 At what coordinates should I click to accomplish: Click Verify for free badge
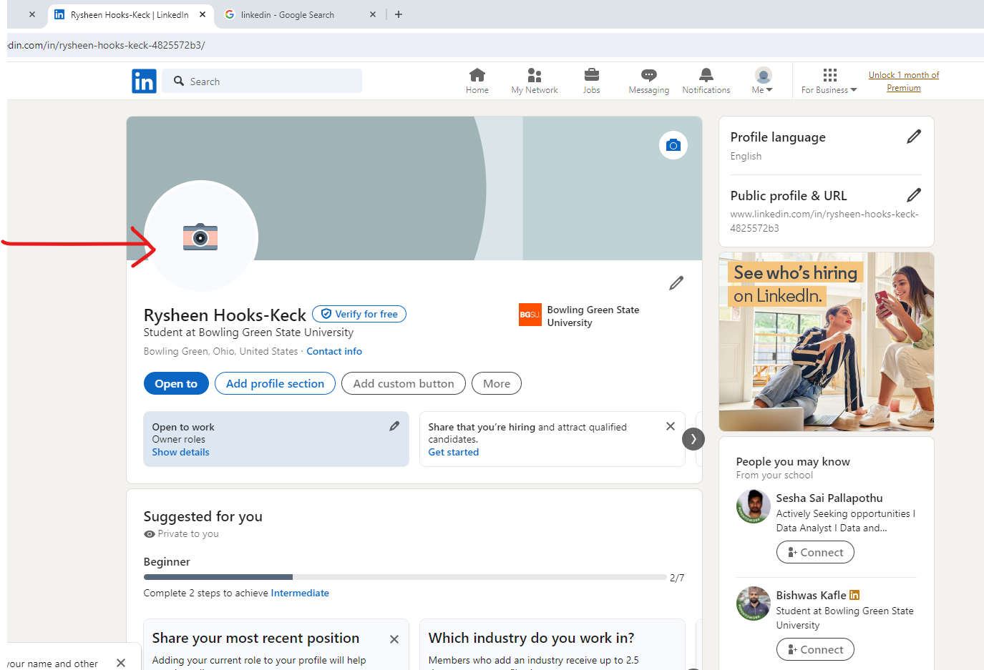[359, 314]
